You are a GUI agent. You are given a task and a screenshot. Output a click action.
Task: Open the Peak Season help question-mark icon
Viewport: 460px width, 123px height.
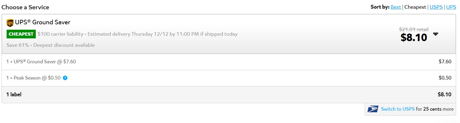[65, 78]
